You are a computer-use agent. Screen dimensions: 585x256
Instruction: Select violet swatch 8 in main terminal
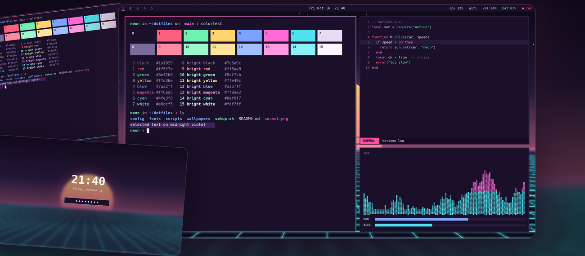(142, 49)
